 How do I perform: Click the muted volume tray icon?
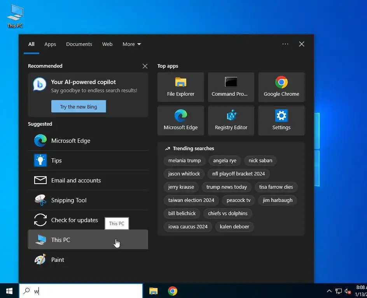click(348, 291)
